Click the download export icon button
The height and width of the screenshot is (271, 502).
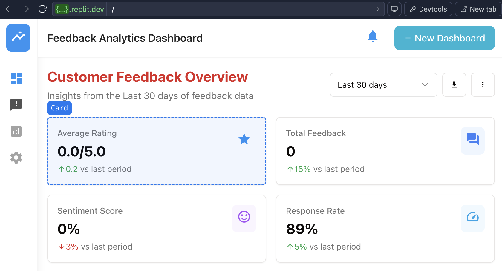click(454, 85)
